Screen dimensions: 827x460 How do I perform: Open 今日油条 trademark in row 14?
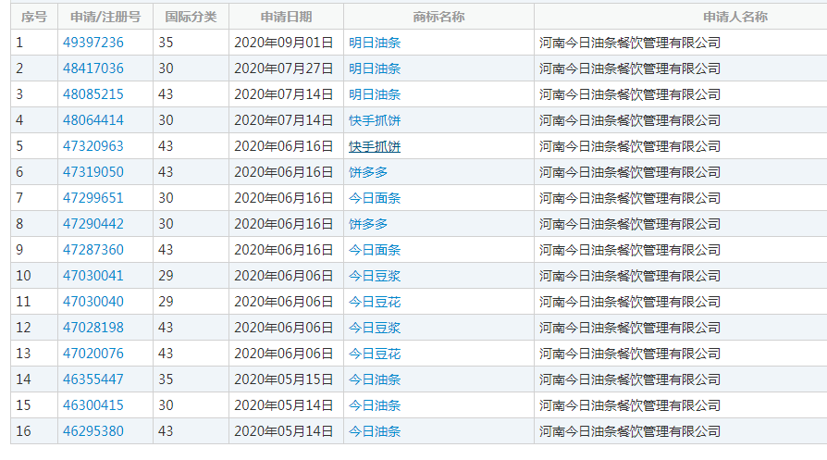[375, 379]
